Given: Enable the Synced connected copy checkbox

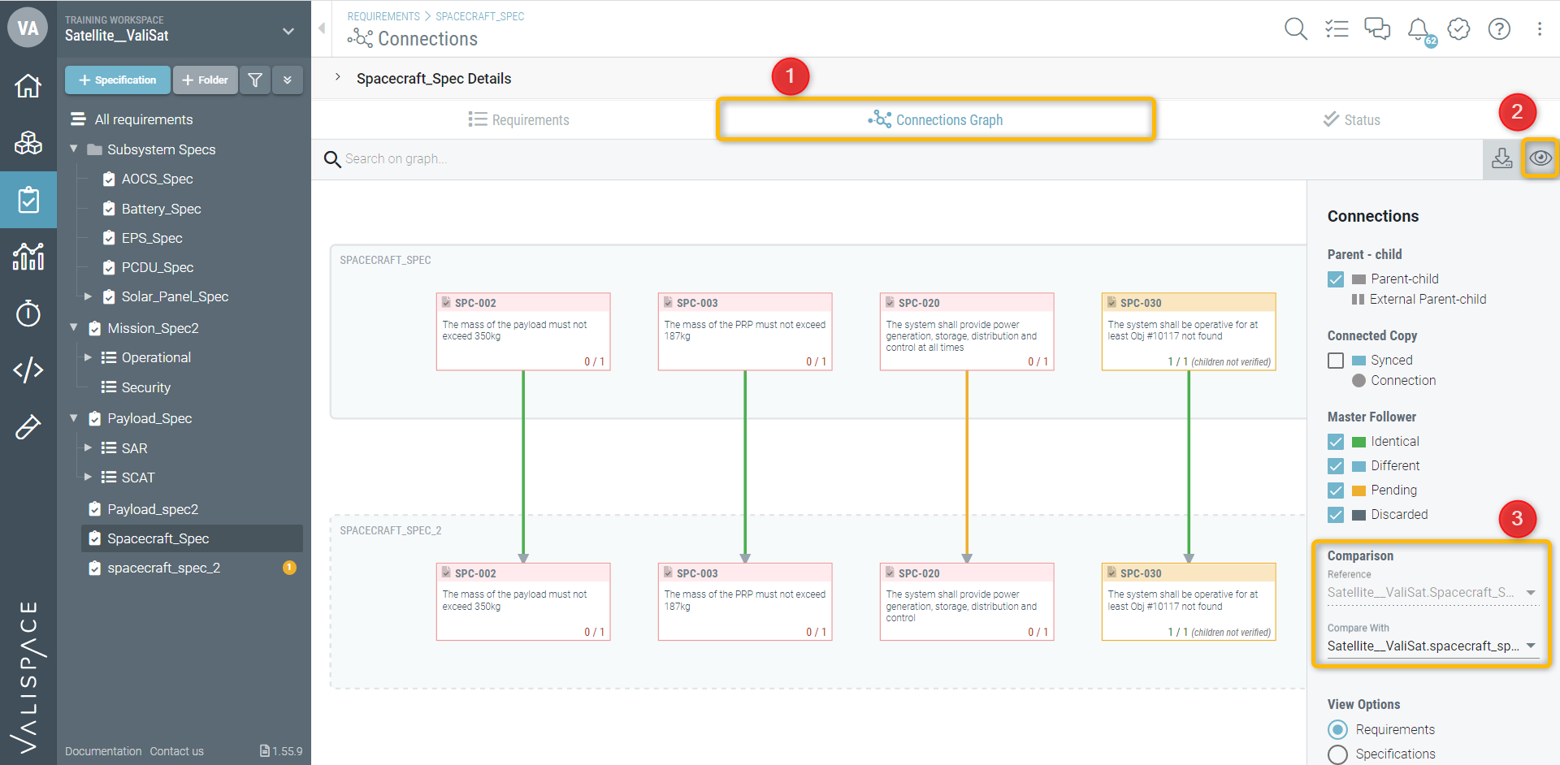Looking at the screenshot, I should pyautogui.click(x=1336, y=361).
